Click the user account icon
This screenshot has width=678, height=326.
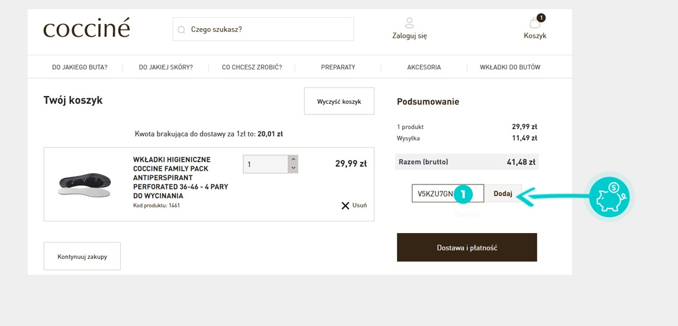pyautogui.click(x=409, y=23)
